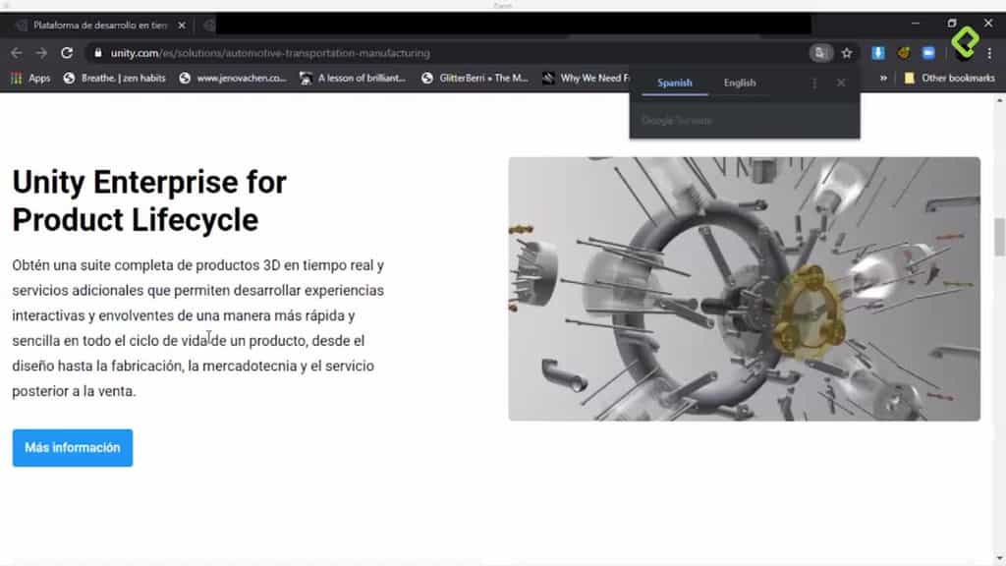Image resolution: width=1006 pixels, height=566 pixels.
Task: Open the www.jenovachen.co bookmark
Action: pos(233,79)
